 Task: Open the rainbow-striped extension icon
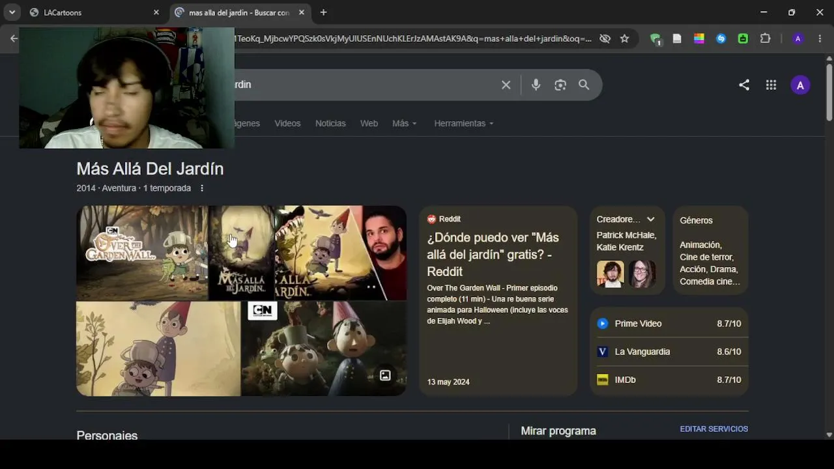(699, 38)
